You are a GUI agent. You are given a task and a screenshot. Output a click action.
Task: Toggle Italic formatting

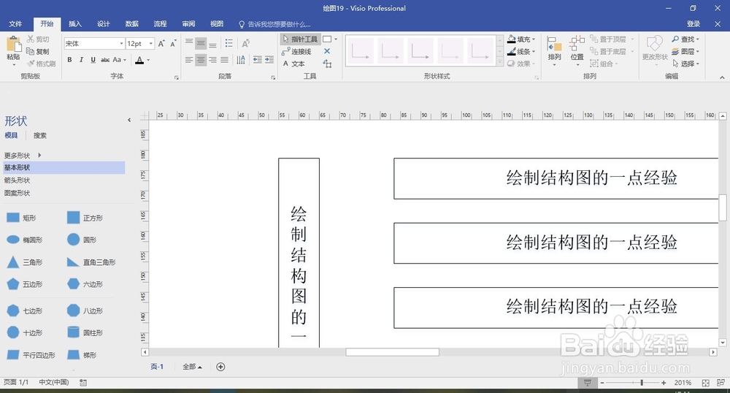tap(81, 60)
